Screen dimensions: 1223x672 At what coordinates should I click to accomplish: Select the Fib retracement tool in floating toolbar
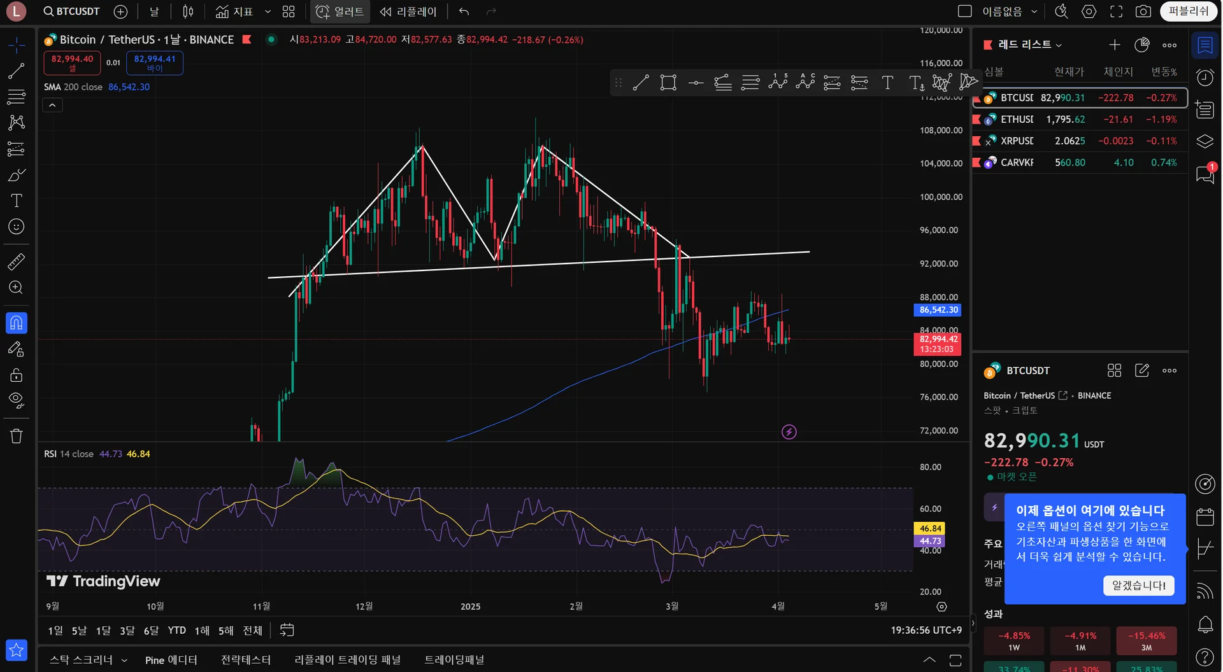click(x=750, y=83)
